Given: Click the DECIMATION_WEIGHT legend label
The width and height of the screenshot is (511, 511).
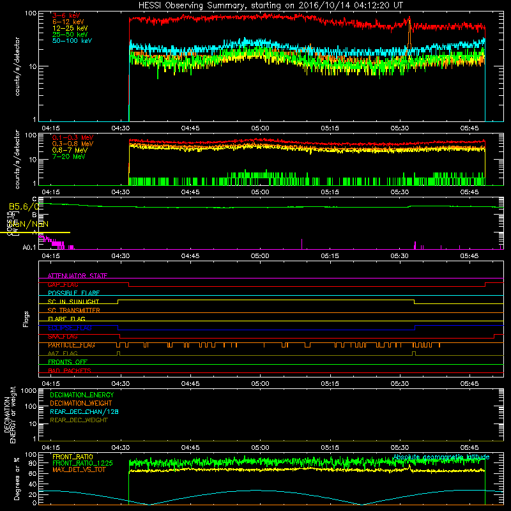Looking at the screenshot, I should 81,403.
